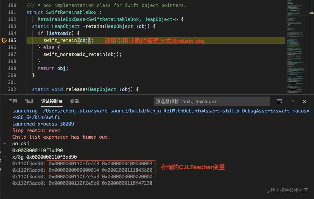Image resolution: width=314 pixels, height=199 pixels.
Task: Switch to the 问题 panel tab
Action: [x=13, y=101]
